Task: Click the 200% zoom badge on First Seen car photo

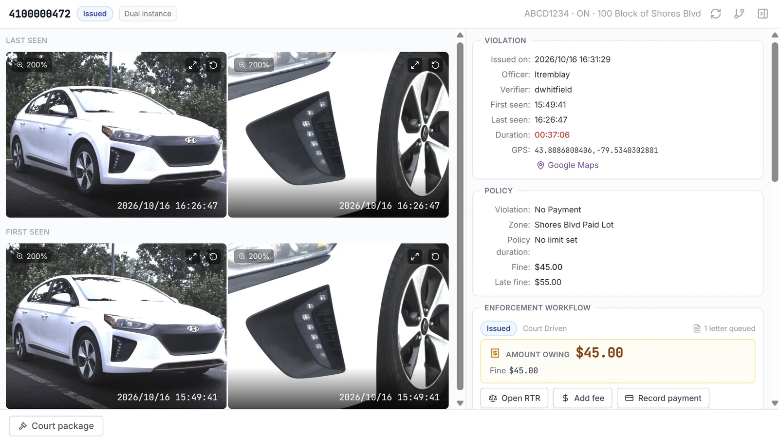Action: [32, 256]
